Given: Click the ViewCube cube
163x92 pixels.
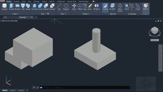Looking at the screenshot, I should [x=155, y=30].
